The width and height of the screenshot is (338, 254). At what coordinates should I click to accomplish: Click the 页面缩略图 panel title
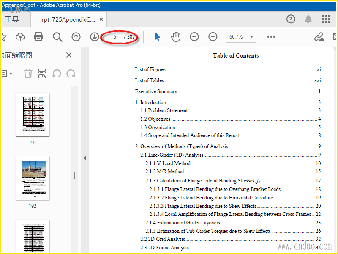17,55
